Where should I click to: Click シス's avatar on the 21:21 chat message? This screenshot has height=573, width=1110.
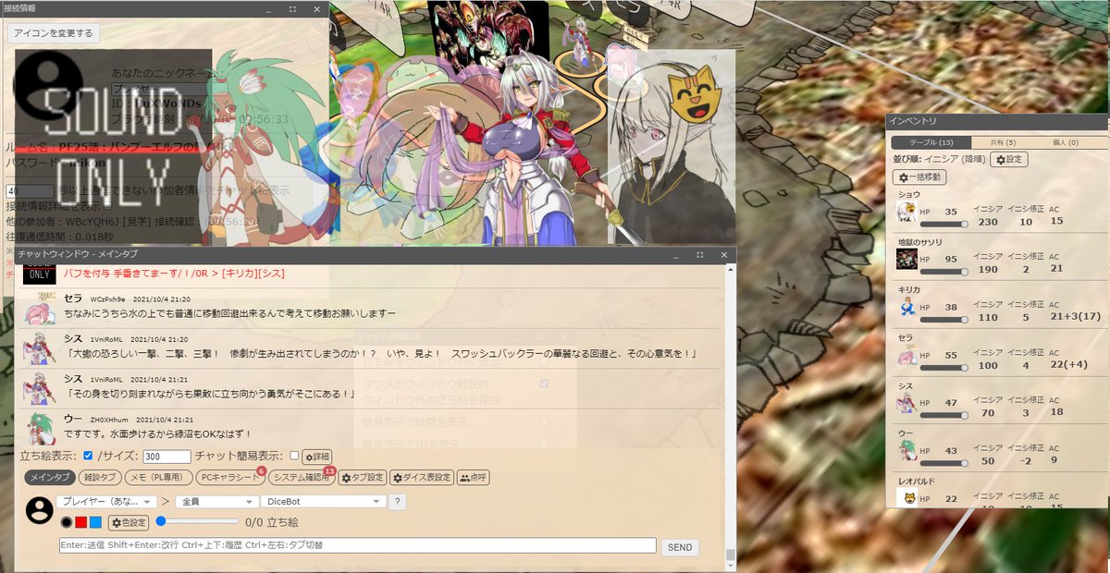(39, 389)
